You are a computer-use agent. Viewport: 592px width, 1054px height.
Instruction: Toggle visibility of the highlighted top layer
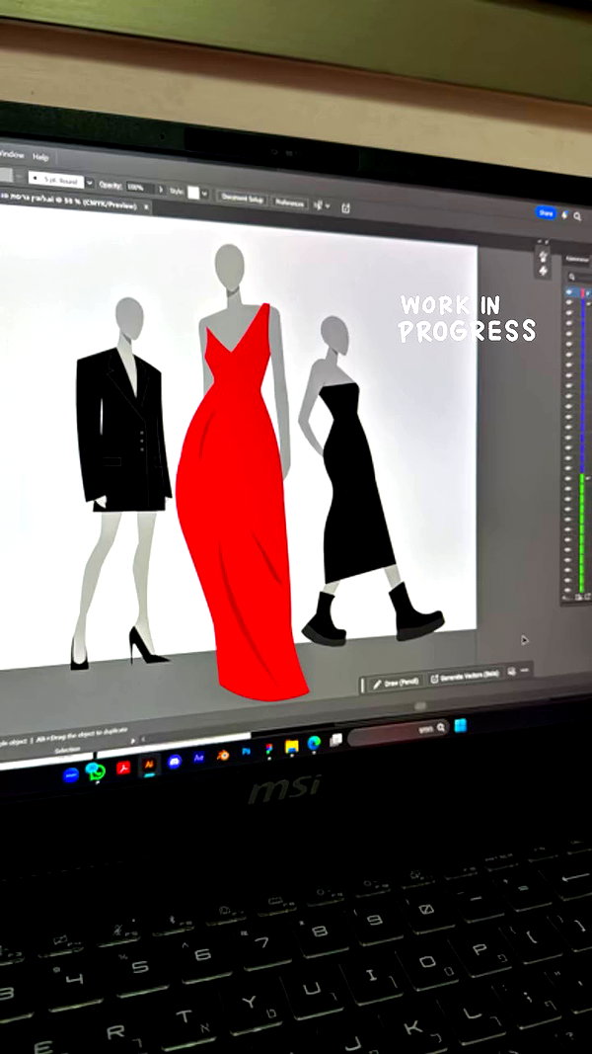(x=569, y=292)
